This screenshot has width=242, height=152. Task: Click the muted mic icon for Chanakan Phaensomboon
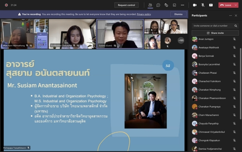pyautogui.click(x=234, y=98)
